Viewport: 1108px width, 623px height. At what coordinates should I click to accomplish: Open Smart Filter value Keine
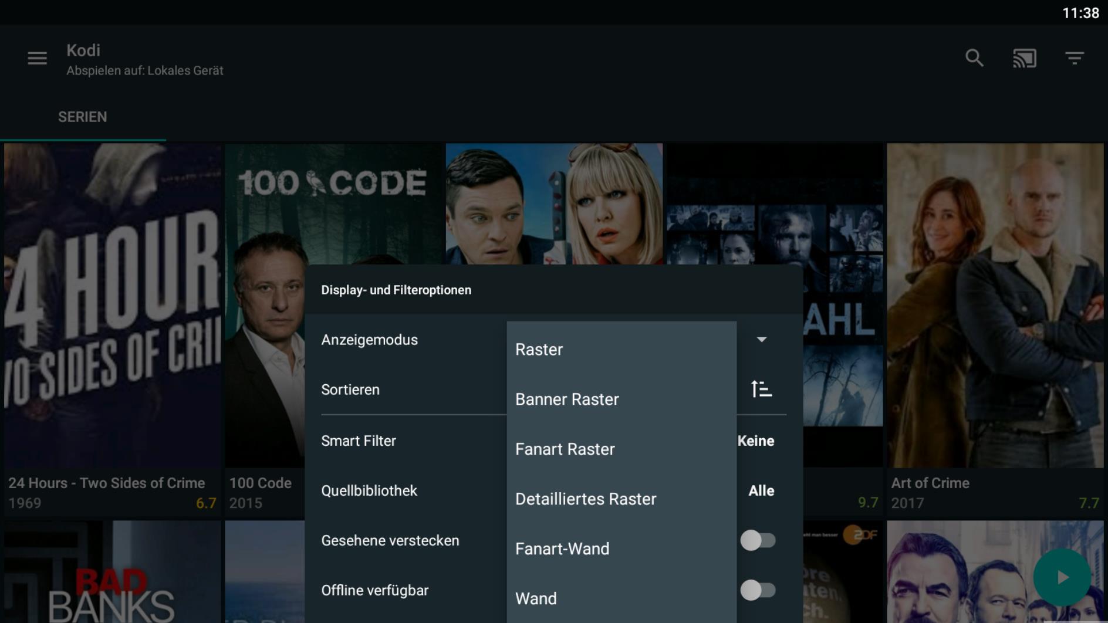pyautogui.click(x=756, y=441)
